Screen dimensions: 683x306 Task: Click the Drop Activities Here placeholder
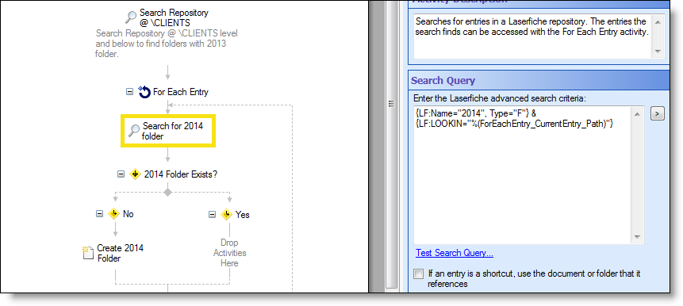(229, 253)
